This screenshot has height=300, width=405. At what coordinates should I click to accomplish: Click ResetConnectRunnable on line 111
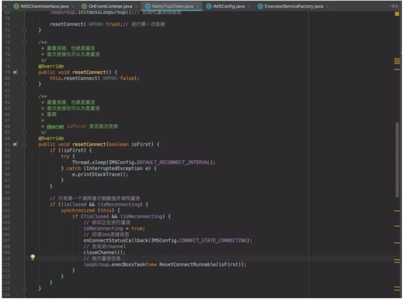187,265
